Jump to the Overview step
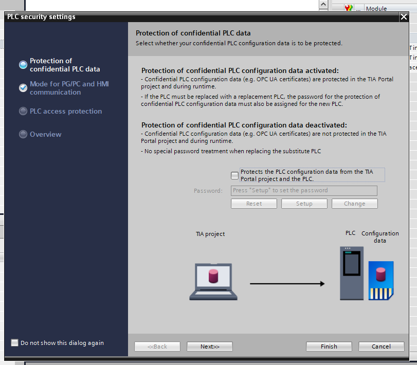The width and height of the screenshot is (417, 365). 45,134
